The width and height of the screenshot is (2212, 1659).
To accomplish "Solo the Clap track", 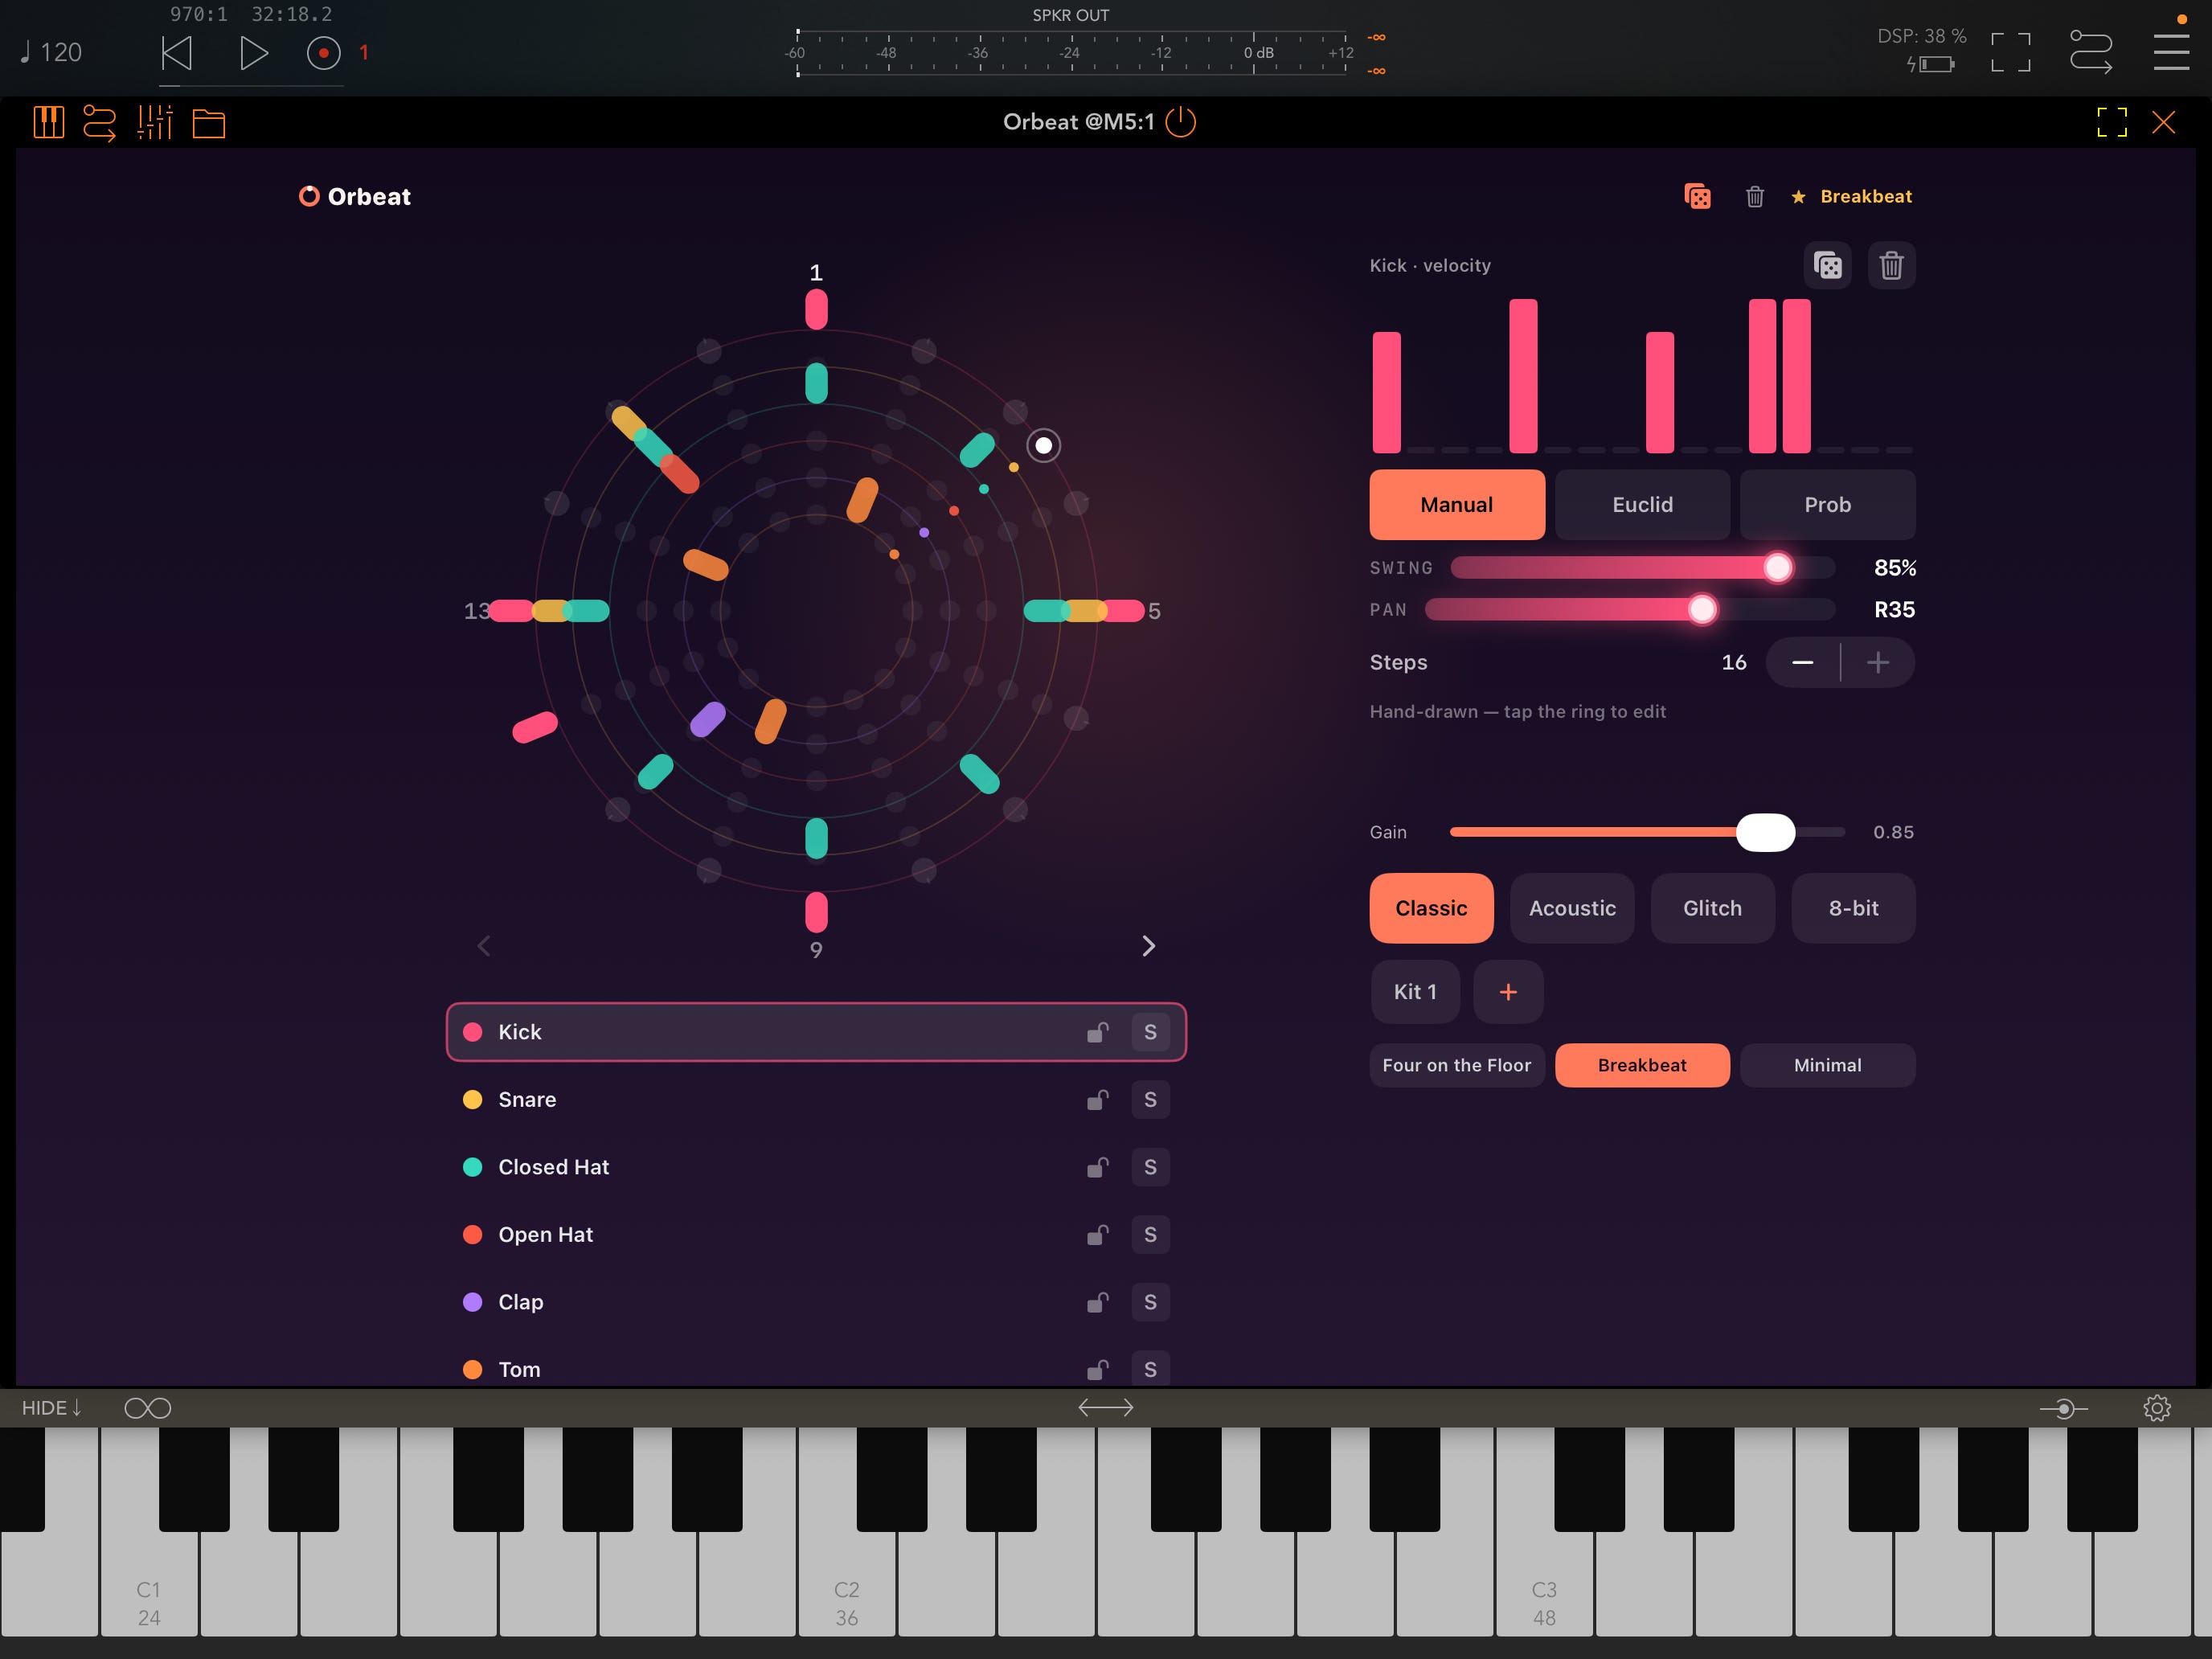I will tap(1150, 1302).
